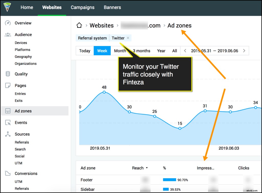Click the Quality section icon

[8, 74]
